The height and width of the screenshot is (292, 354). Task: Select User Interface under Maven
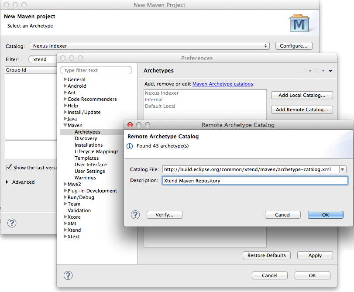[90, 165]
